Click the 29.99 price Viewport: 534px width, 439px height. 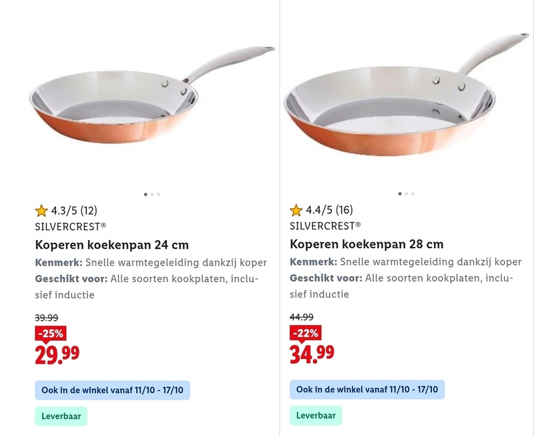click(57, 354)
